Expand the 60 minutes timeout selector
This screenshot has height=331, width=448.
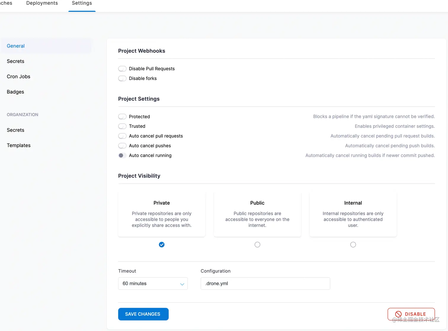pyautogui.click(x=153, y=283)
